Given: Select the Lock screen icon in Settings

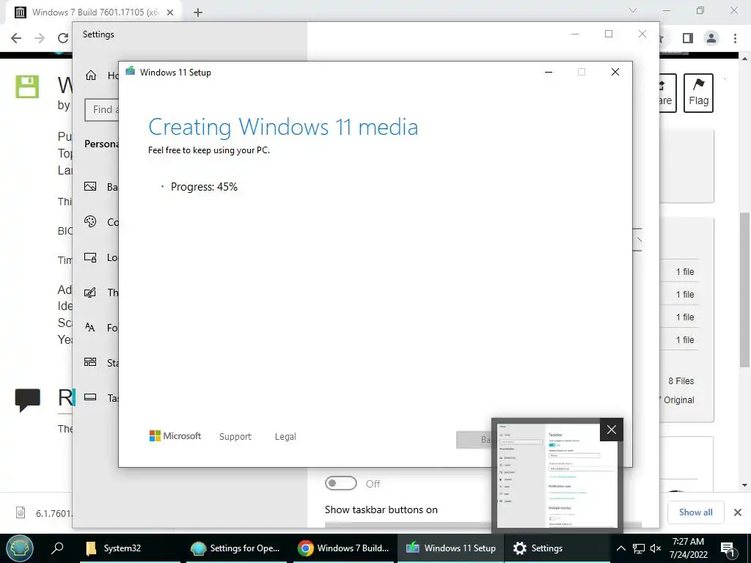Looking at the screenshot, I should 90,257.
